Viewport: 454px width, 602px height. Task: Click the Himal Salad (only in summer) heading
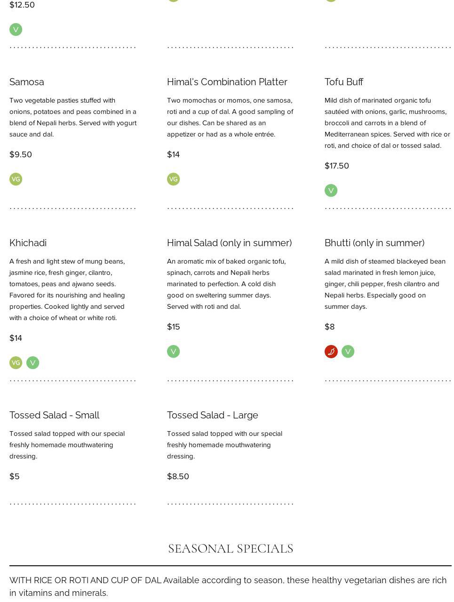[x=229, y=243]
